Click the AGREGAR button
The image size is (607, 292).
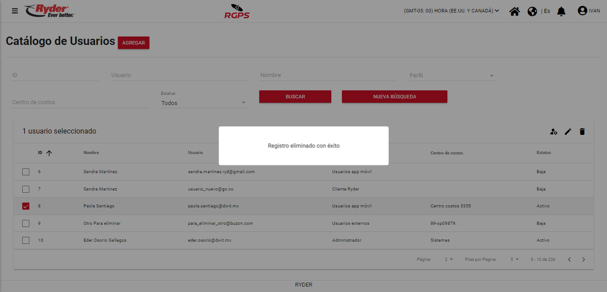(133, 43)
